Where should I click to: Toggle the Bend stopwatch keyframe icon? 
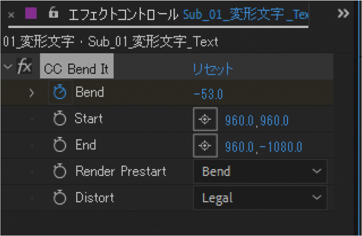click(x=61, y=93)
